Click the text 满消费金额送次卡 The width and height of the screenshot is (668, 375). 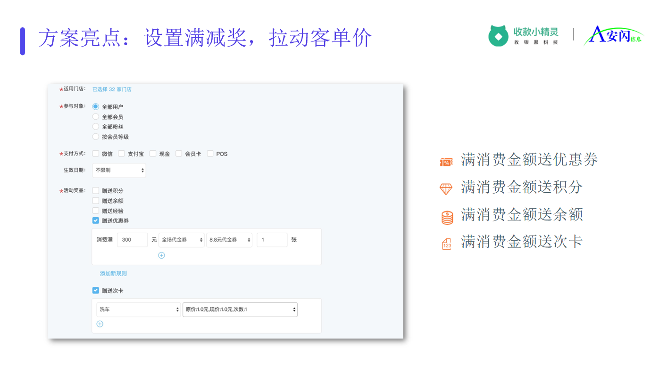(522, 242)
